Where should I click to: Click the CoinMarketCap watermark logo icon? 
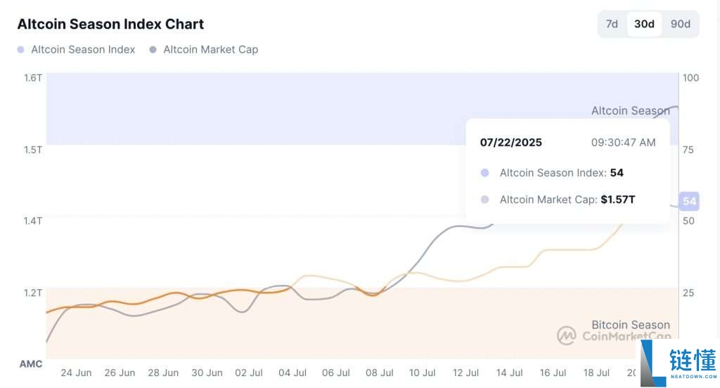(x=567, y=335)
